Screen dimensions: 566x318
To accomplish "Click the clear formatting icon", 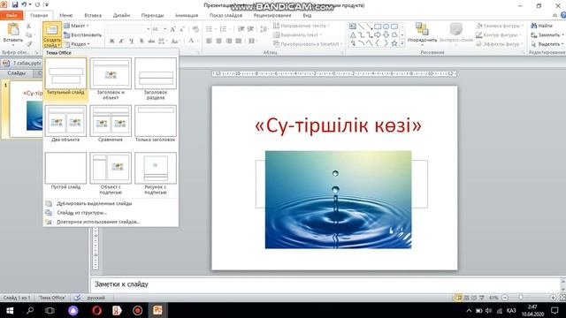I will point(195,29).
